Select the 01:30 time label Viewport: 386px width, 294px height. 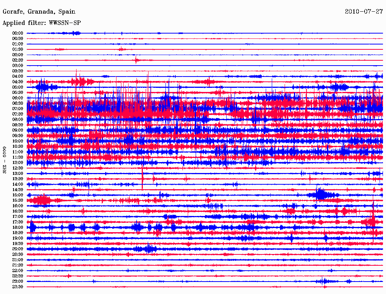[17, 49]
